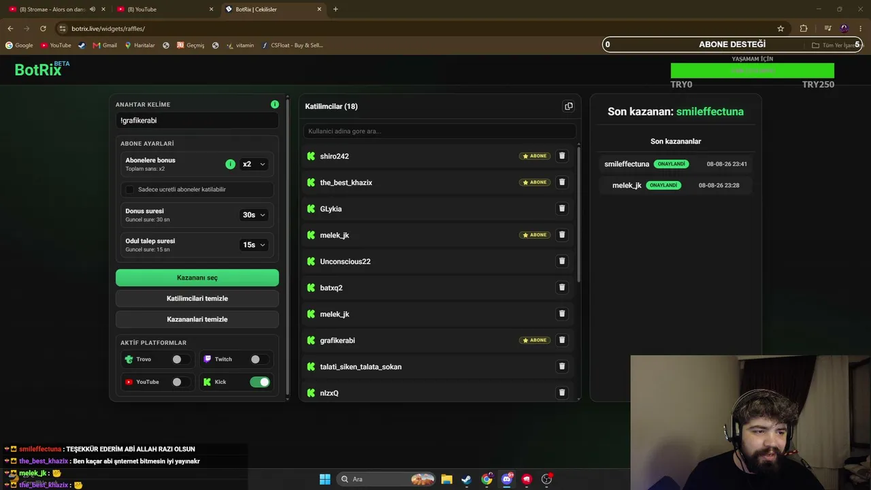The image size is (871, 490).
Task: Click Kazananlari temizle button
Action: coord(197,319)
